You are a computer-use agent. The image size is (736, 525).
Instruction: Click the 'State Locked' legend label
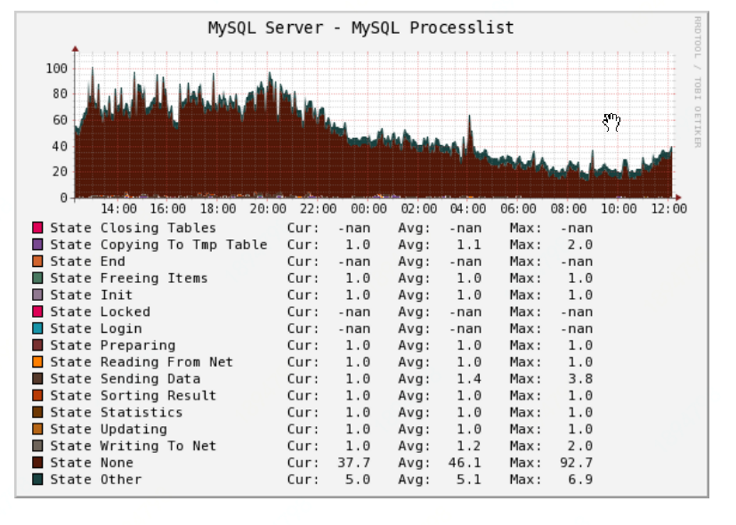(100, 312)
